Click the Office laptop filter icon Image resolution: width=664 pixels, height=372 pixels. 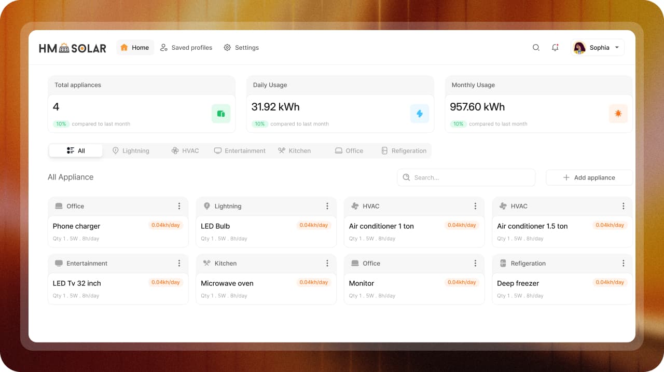coord(338,150)
